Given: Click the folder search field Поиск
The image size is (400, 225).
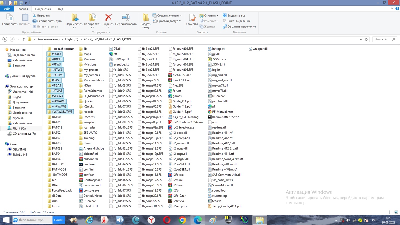Looking at the screenshot, I should pos(384,39).
